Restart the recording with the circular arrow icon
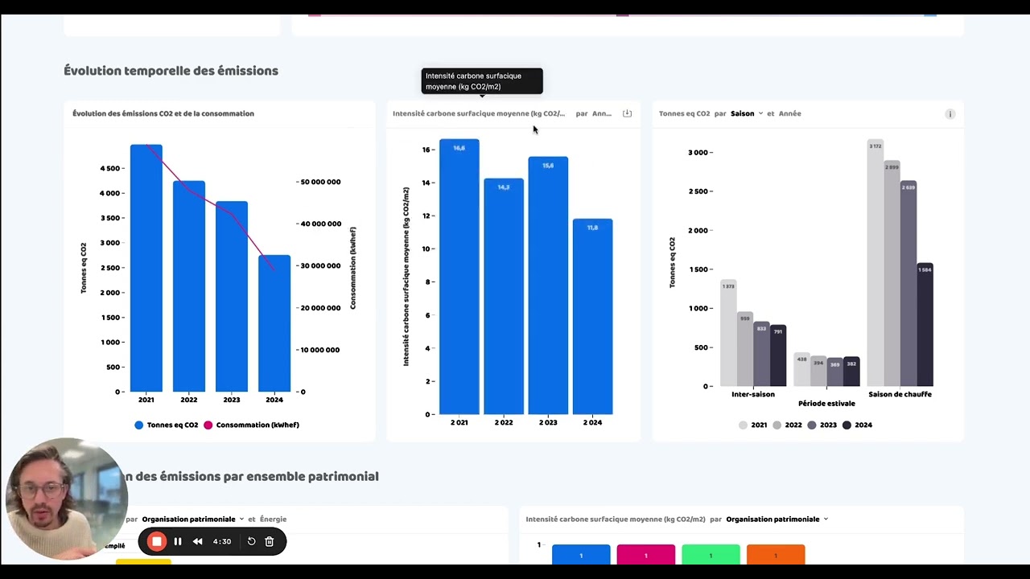 click(251, 541)
